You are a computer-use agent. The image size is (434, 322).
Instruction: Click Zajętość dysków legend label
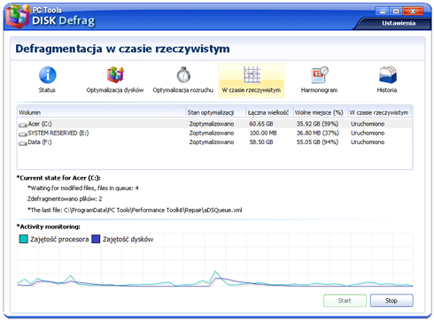[x=128, y=239]
